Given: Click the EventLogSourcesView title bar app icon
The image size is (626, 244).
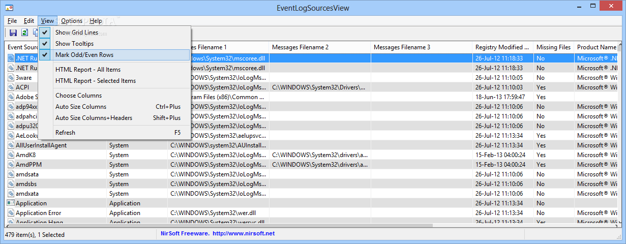Looking at the screenshot, I should tap(9, 8).
